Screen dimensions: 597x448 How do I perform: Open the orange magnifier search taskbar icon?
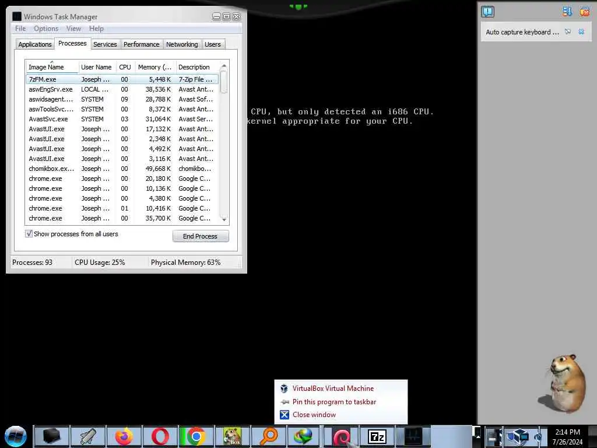(x=269, y=436)
